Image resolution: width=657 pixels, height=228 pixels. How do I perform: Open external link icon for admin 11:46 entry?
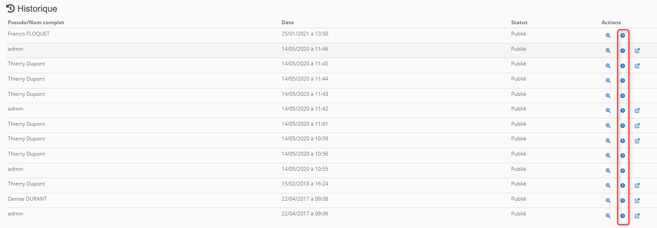(637, 51)
